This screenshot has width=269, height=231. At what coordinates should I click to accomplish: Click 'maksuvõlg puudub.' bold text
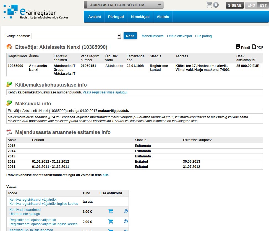(113, 111)
